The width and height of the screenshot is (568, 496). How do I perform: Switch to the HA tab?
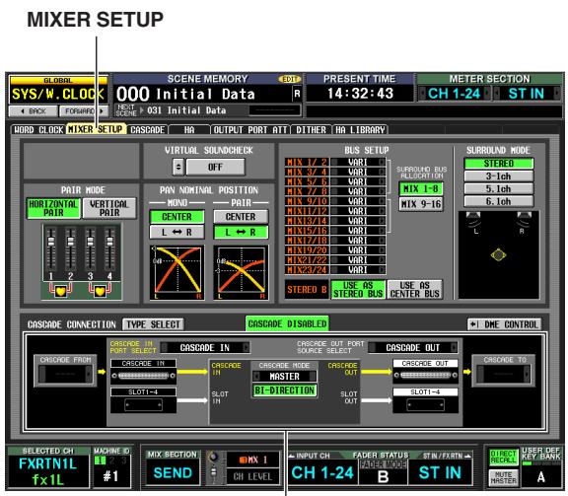[x=189, y=130]
